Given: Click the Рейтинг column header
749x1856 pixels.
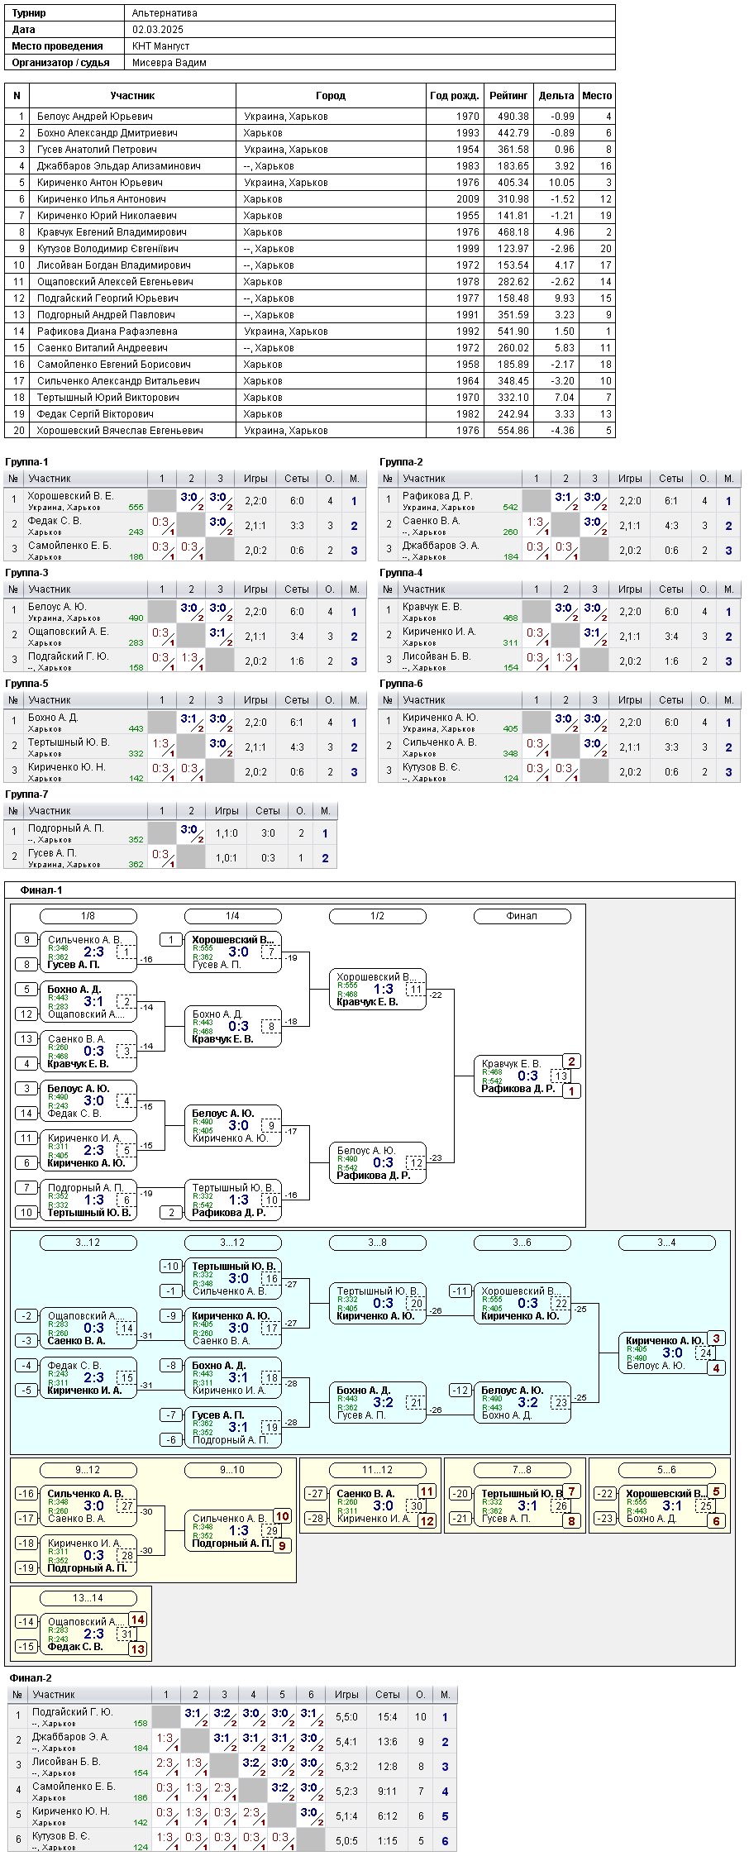Looking at the screenshot, I should (508, 96).
